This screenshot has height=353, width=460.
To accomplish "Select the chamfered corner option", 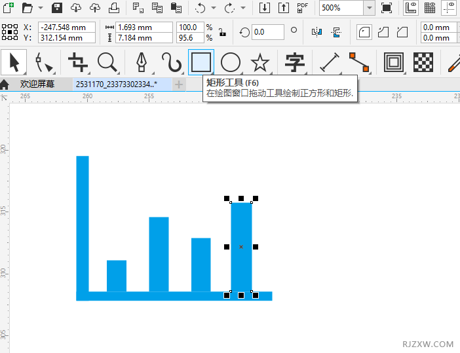I will (402, 32).
